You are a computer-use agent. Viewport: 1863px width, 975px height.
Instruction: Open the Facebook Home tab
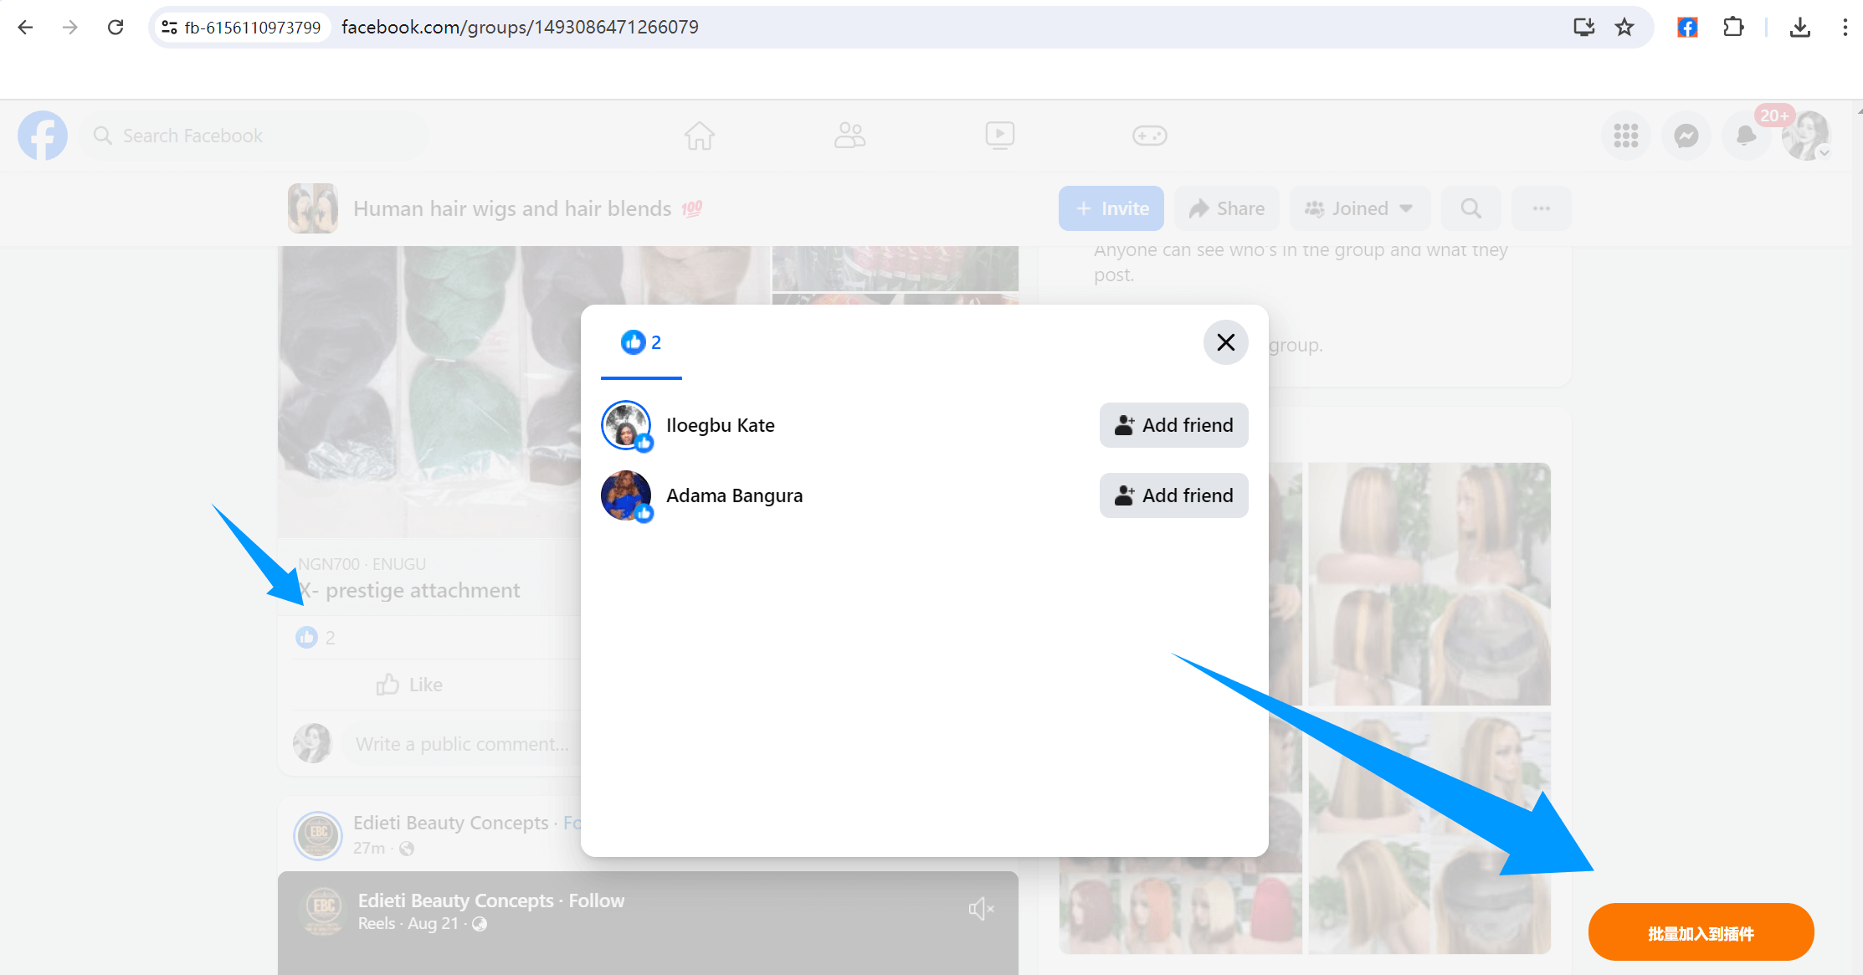(x=700, y=136)
